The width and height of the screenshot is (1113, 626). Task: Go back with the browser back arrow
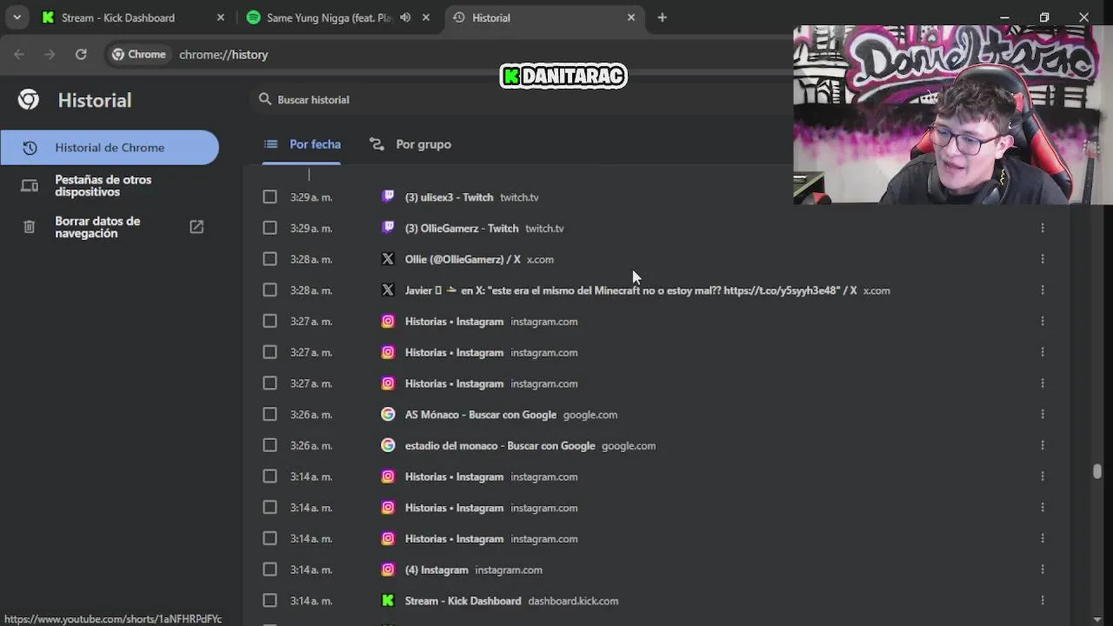[19, 54]
